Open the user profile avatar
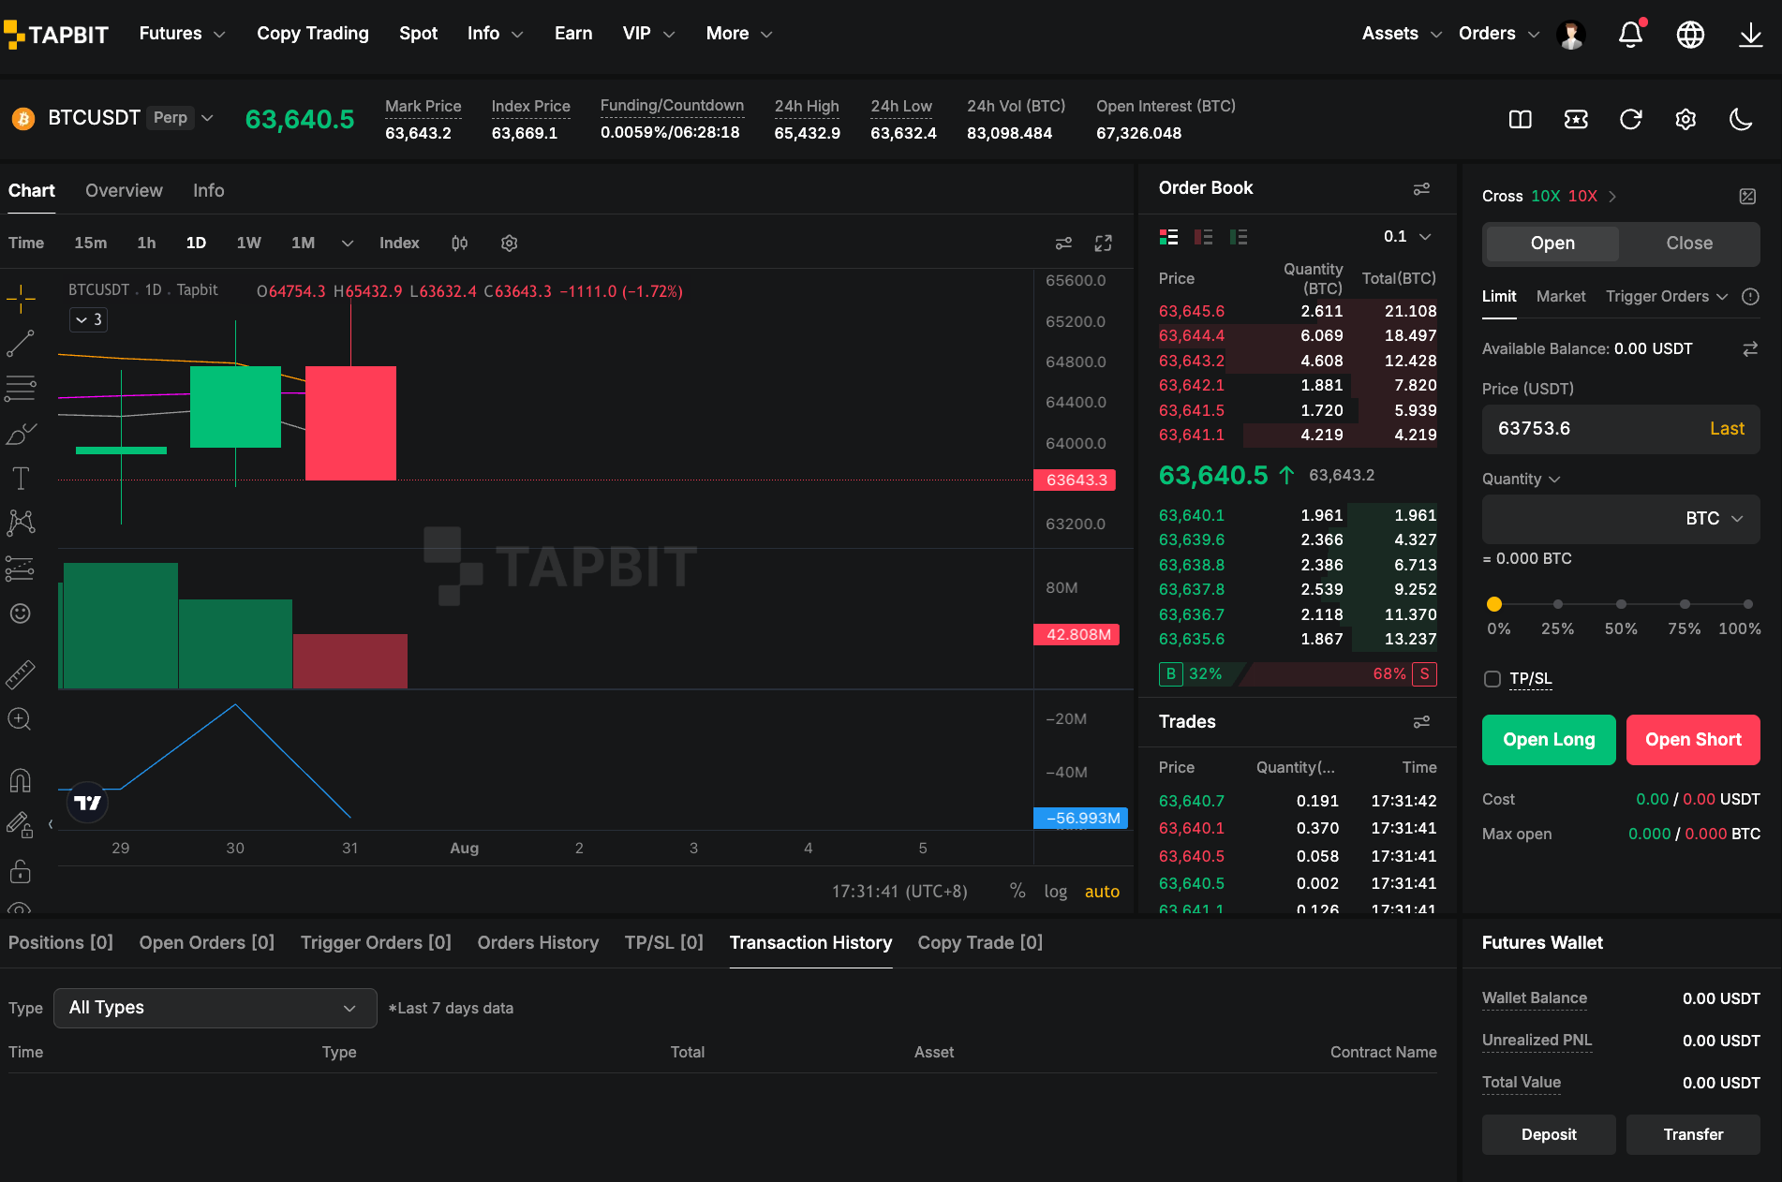This screenshot has height=1182, width=1782. tap(1571, 35)
